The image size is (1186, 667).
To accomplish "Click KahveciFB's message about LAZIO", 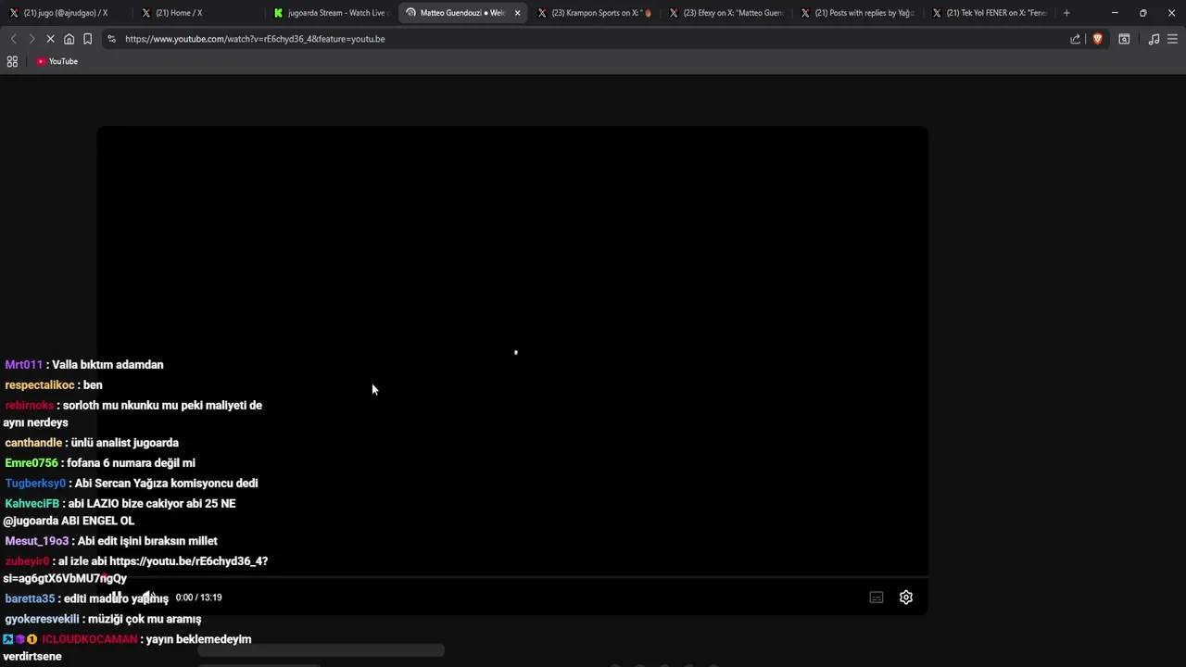I will [x=120, y=512].
